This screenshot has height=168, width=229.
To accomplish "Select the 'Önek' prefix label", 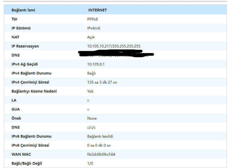I will 16,118.
